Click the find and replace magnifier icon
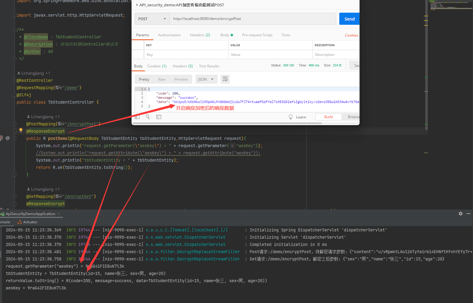Screen dimensions: 473x303 (148, 117)
